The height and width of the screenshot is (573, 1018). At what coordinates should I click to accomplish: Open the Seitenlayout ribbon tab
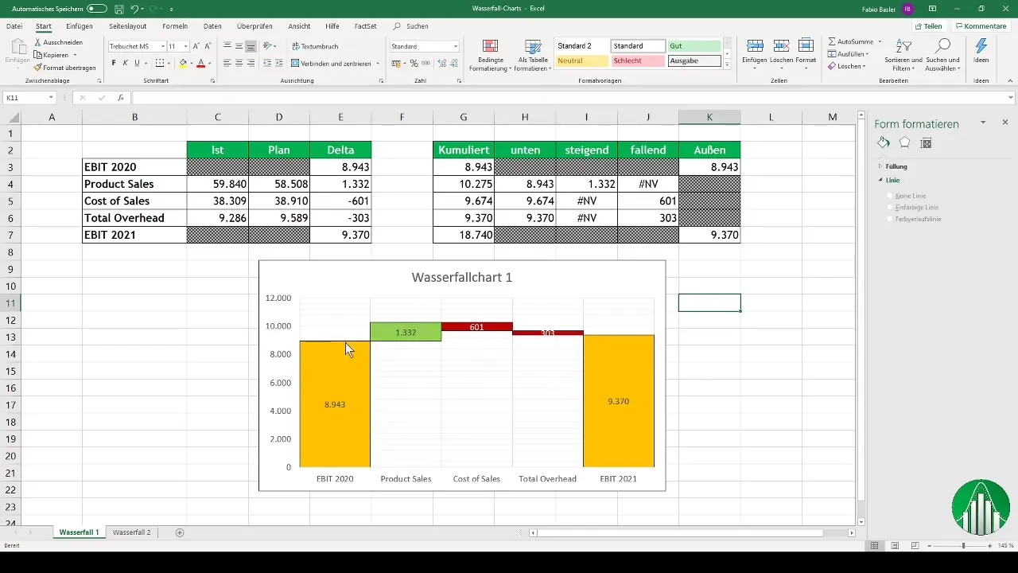click(127, 26)
